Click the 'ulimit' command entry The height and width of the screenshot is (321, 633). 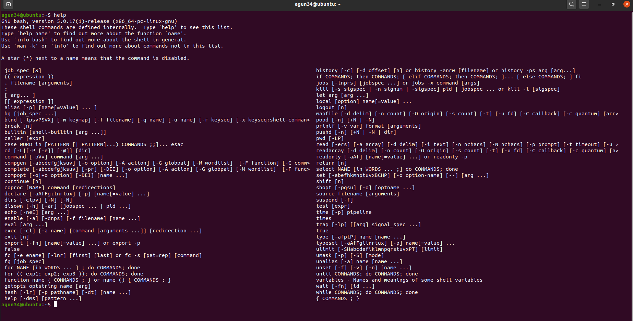click(379, 249)
